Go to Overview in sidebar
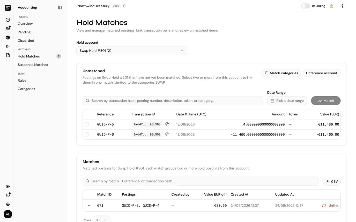Viewport: 356px width, 222px height. [x=25, y=24]
